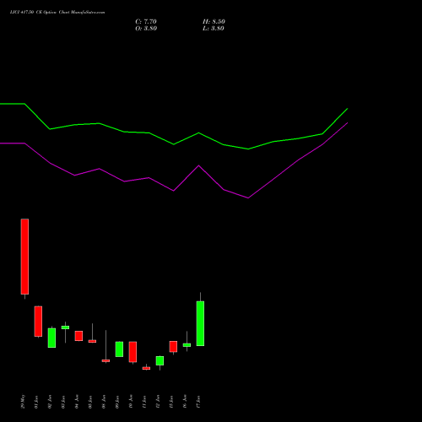Click the low value 'L: 3.80'
422x422 pixels.
[214, 29]
